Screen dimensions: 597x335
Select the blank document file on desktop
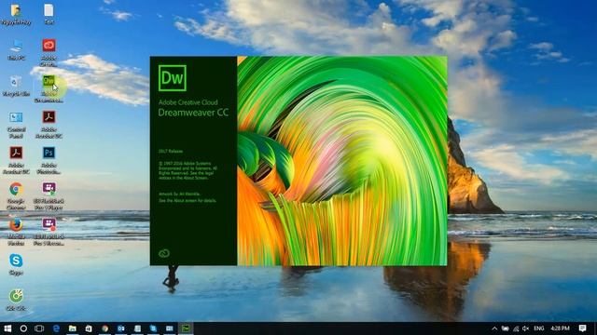(x=49, y=14)
